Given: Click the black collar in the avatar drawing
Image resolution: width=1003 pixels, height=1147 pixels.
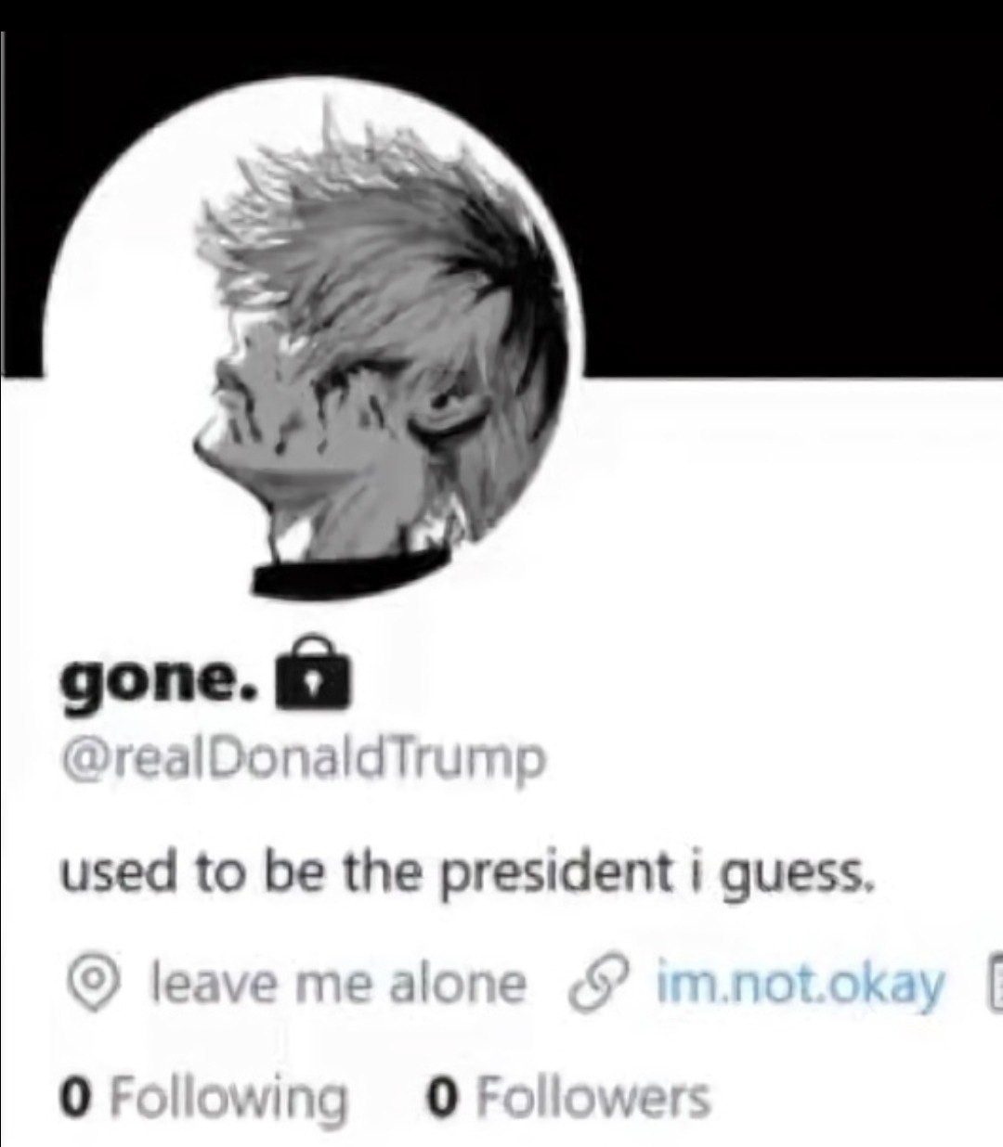Looking at the screenshot, I should (x=351, y=572).
